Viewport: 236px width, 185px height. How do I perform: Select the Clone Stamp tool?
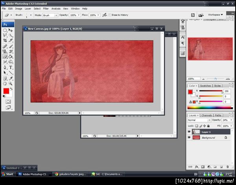coord(5,51)
